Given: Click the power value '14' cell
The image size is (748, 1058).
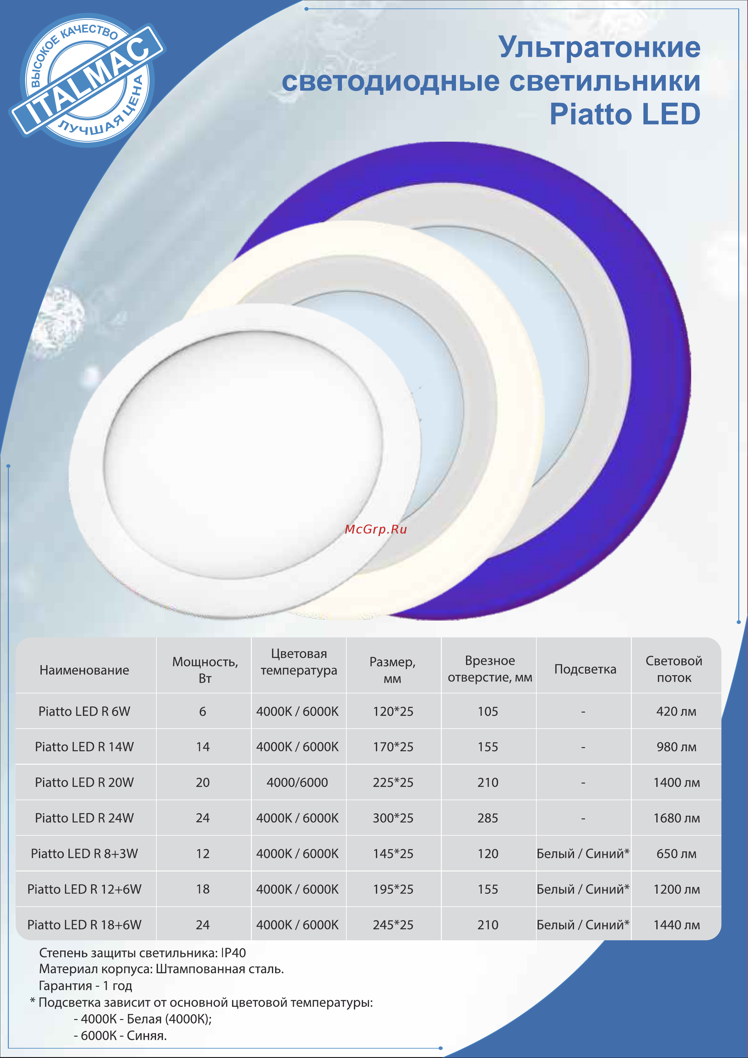Looking at the screenshot, I should coord(203,747).
